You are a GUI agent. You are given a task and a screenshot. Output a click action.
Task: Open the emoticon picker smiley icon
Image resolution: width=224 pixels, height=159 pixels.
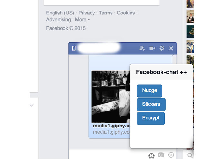coord(171,155)
